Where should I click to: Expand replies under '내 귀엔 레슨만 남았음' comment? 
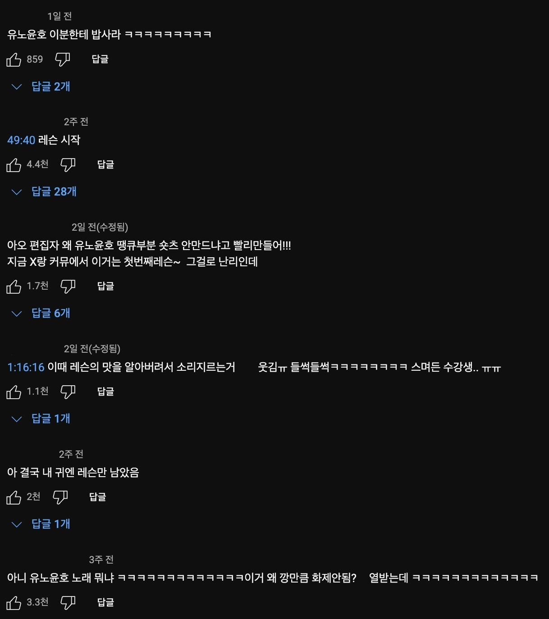click(x=41, y=524)
